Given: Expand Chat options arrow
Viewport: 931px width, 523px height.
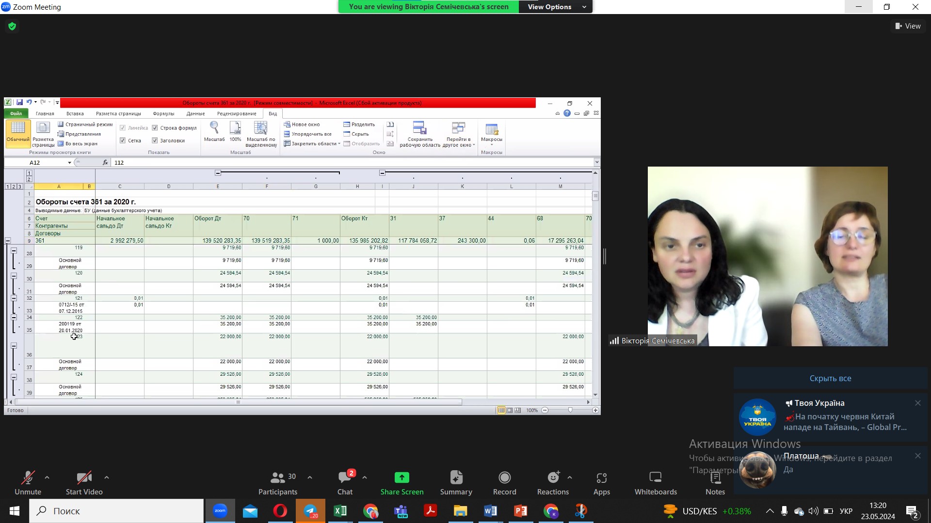Looking at the screenshot, I should click(x=365, y=478).
